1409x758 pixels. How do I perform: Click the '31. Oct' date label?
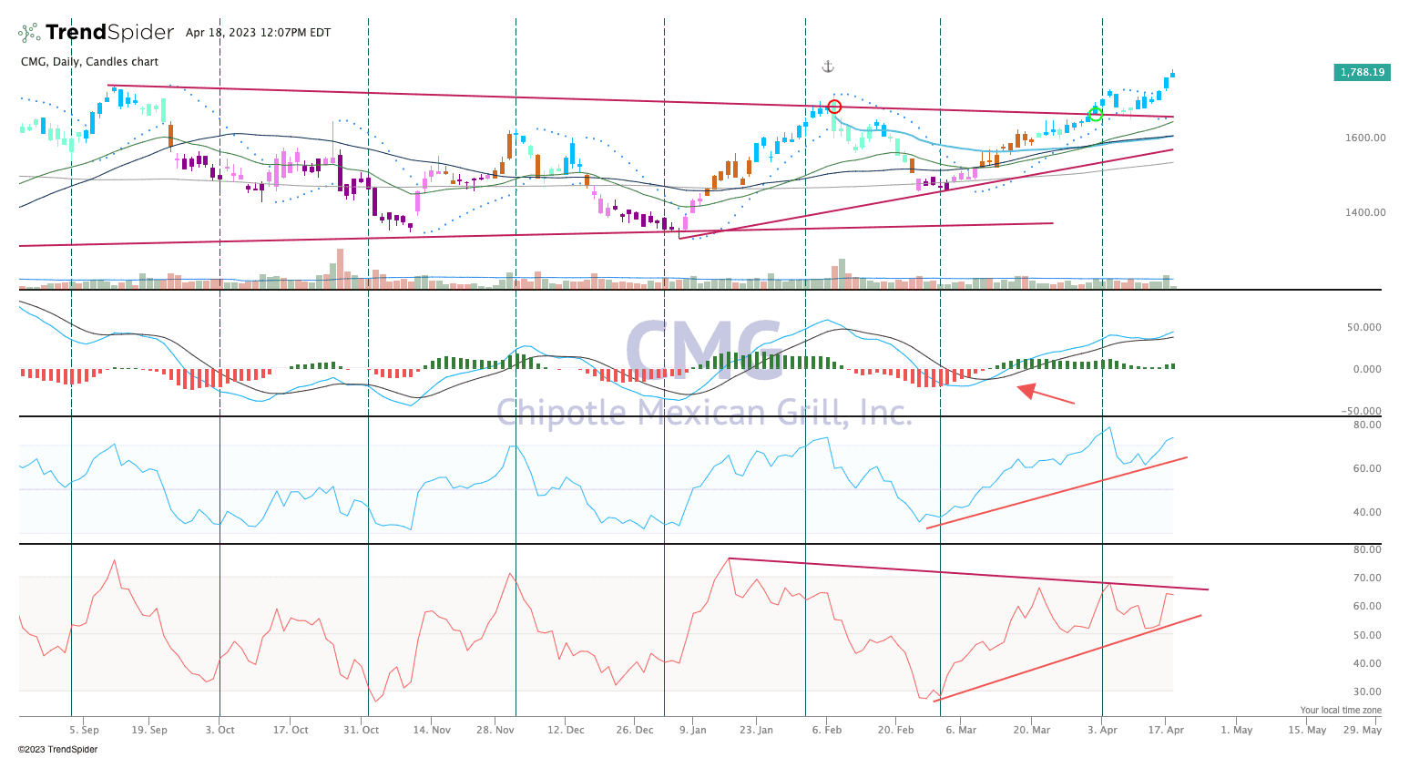(x=362, y=730)
